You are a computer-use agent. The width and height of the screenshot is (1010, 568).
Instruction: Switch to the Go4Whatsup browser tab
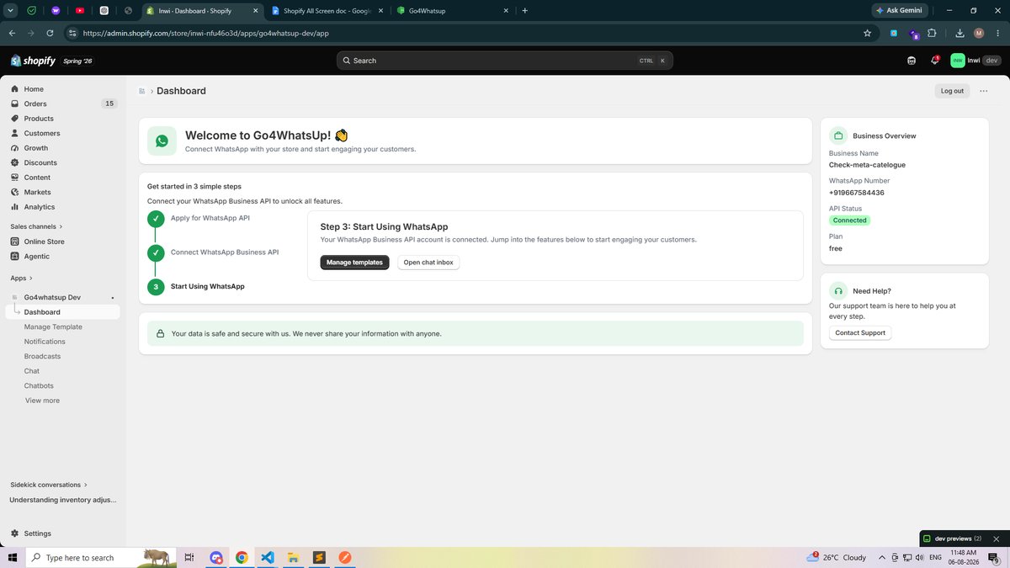[451, 11]
